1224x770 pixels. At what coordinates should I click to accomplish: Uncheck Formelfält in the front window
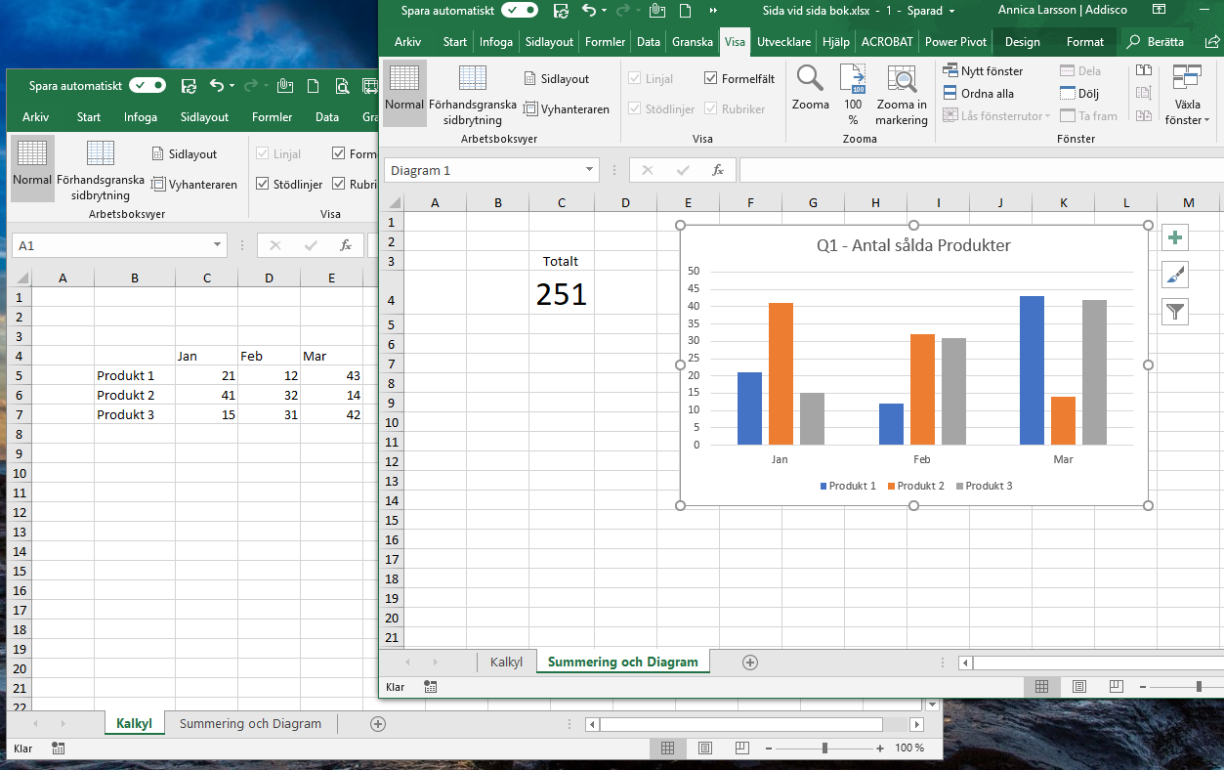[x=710, y=79]
